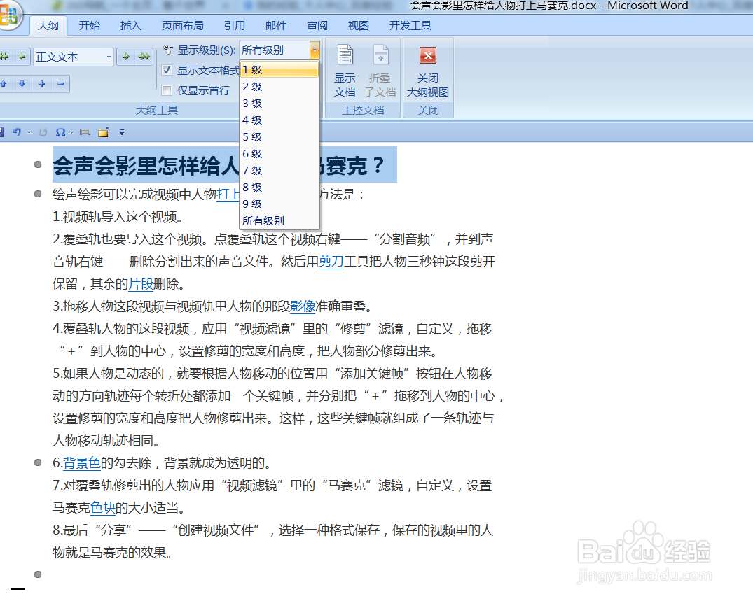Click the Undo icon on Quick Access Toolbar
Viewport: 753px width, 601px height.
coord(16,132)
